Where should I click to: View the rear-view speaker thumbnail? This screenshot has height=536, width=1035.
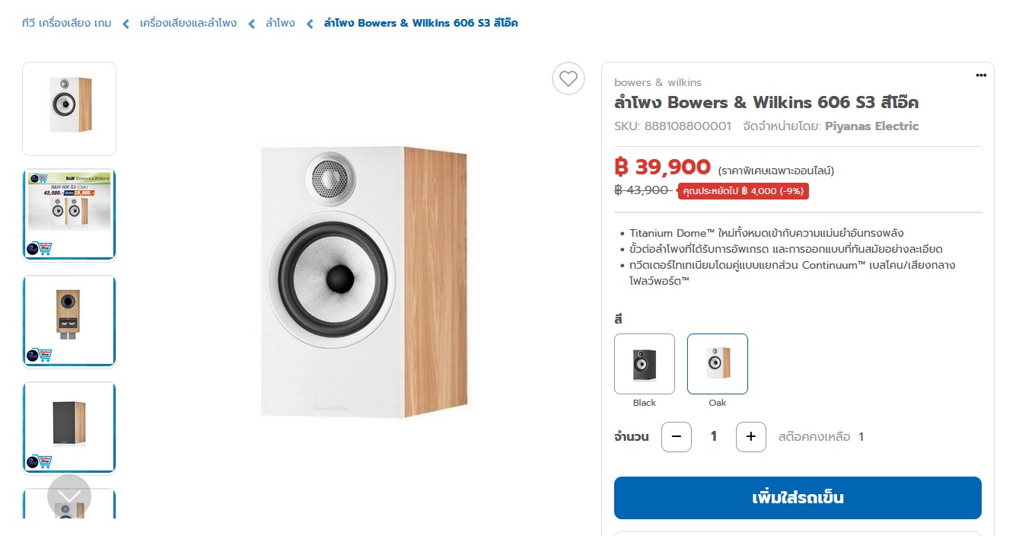point(69,321)
